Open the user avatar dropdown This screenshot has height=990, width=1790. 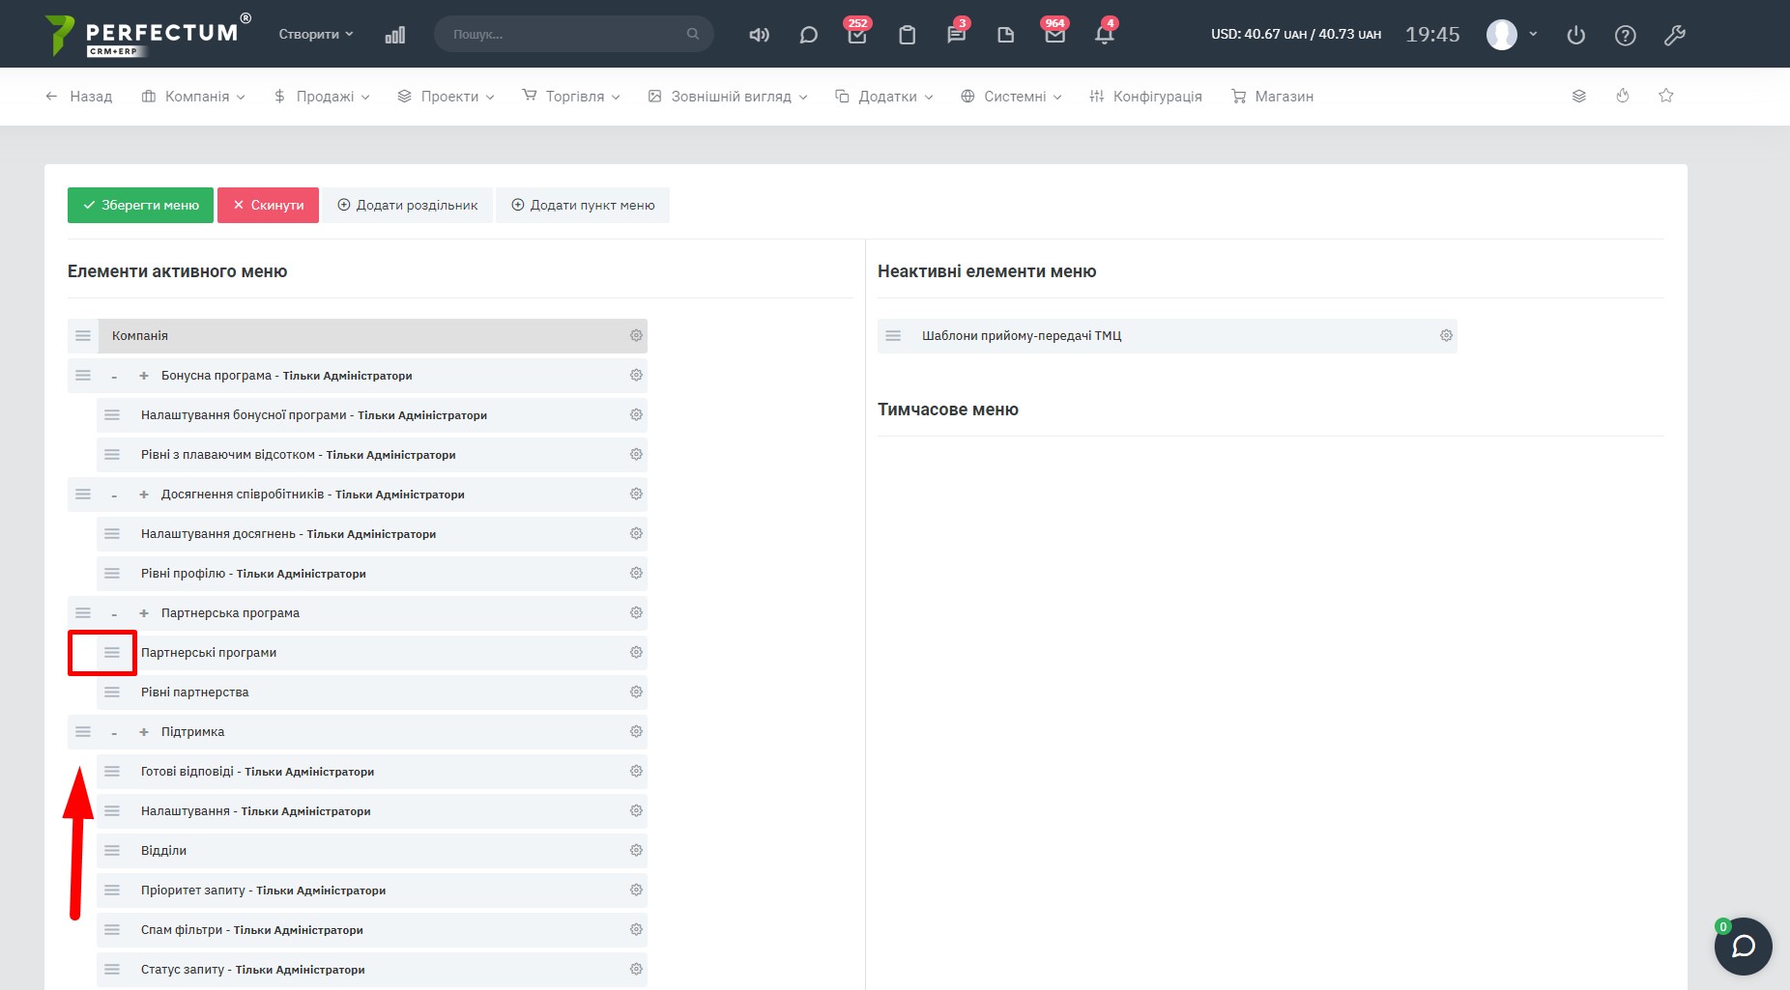(1511, 34)
